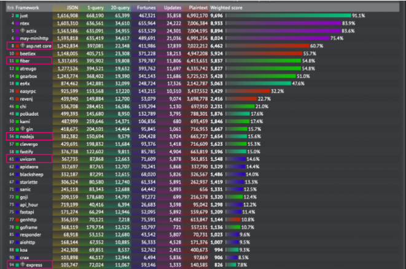Click the Fortunes value 655,964
406x269 pixels.
[147, 23]
